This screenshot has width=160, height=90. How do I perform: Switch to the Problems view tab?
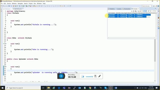(111, 9)
